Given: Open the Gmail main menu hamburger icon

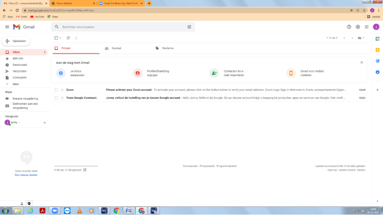Looking at the screenshot, I should 7,27.
